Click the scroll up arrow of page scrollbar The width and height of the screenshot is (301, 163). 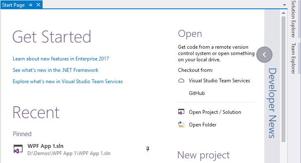coord(283,13)
